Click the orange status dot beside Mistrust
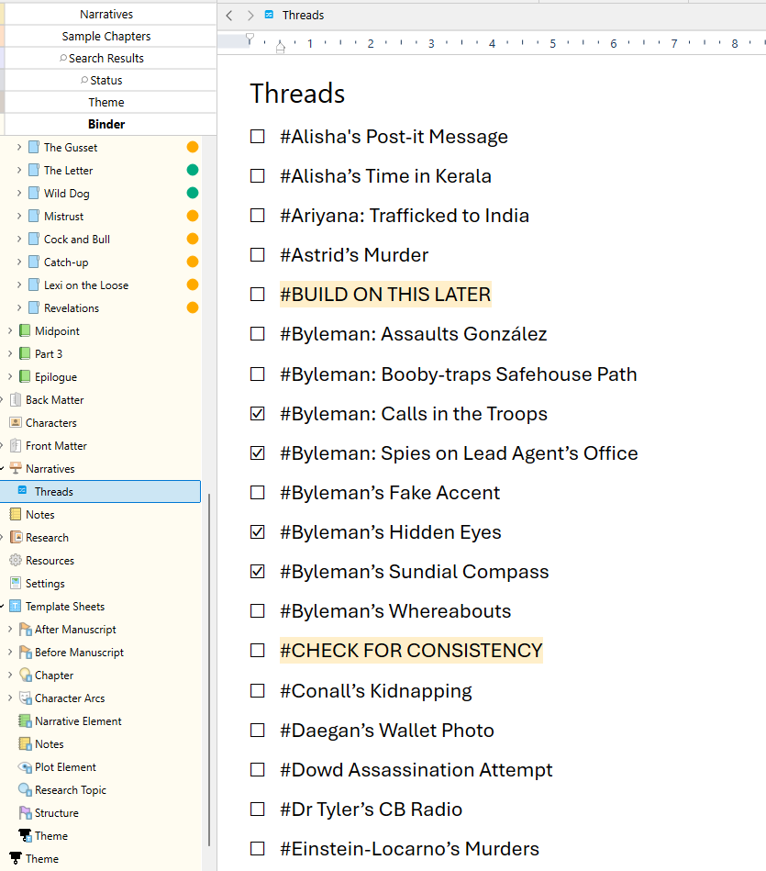 (x=193, y=217)
